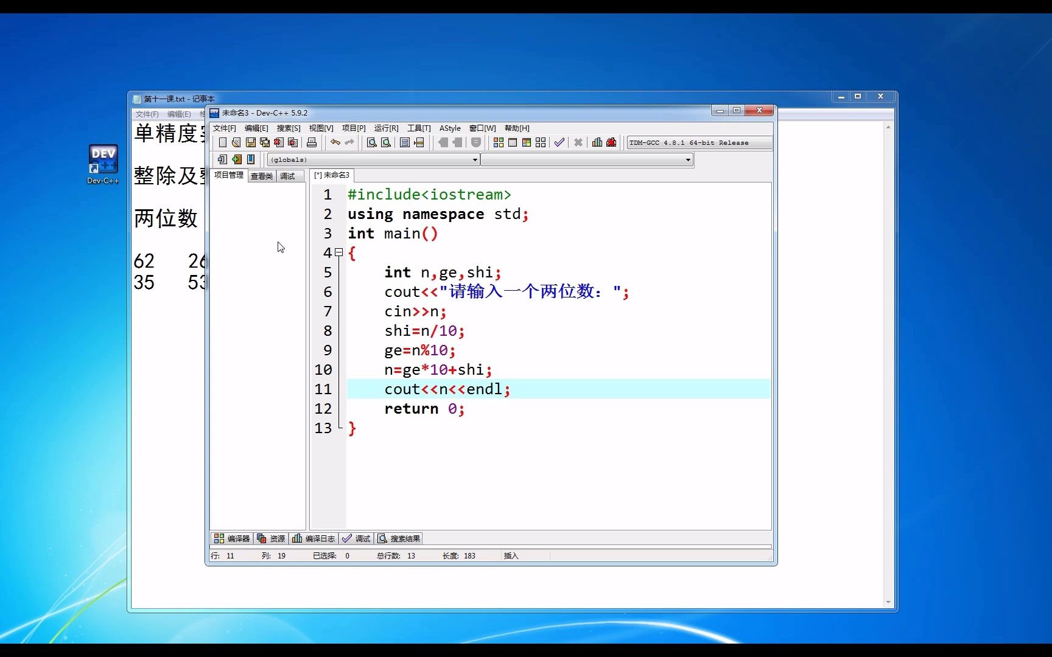This screenshot has height=657, width=1052.
Task: Click the Goto function icon
Action: click(405, 142)
